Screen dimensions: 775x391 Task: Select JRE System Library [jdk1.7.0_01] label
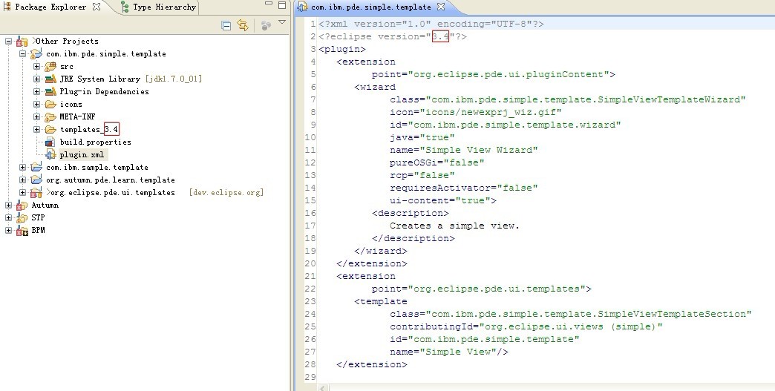pyautogui.click(x=131, y=79)
